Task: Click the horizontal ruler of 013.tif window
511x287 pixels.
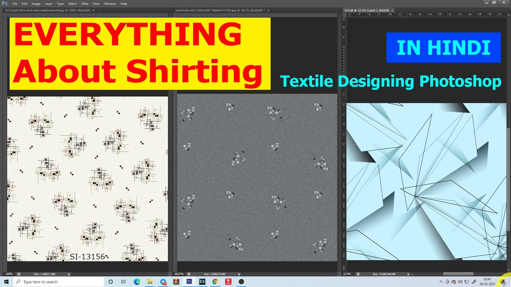Action: 426,15
